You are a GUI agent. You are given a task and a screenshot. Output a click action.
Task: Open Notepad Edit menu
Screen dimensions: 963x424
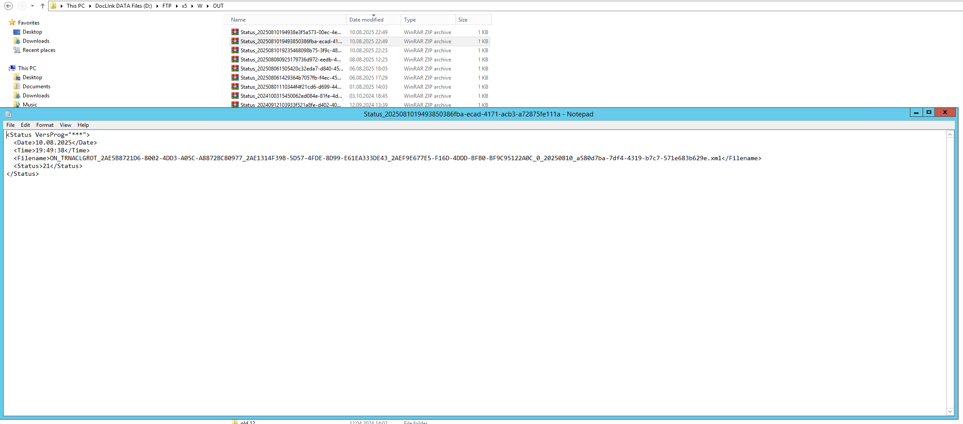[25, 125]
